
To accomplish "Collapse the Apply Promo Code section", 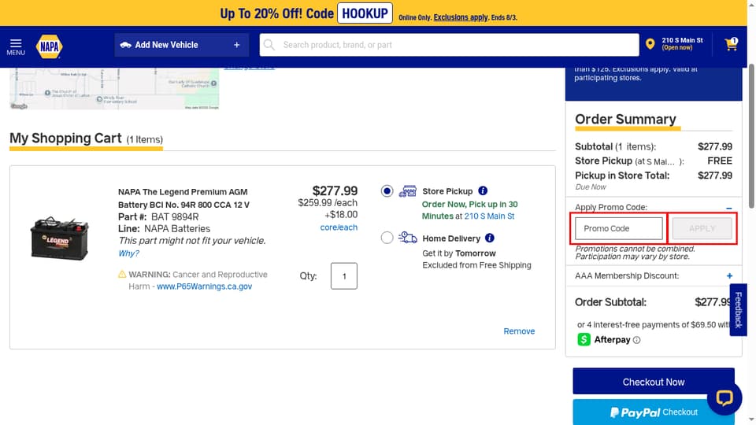I will pos(729,208).
